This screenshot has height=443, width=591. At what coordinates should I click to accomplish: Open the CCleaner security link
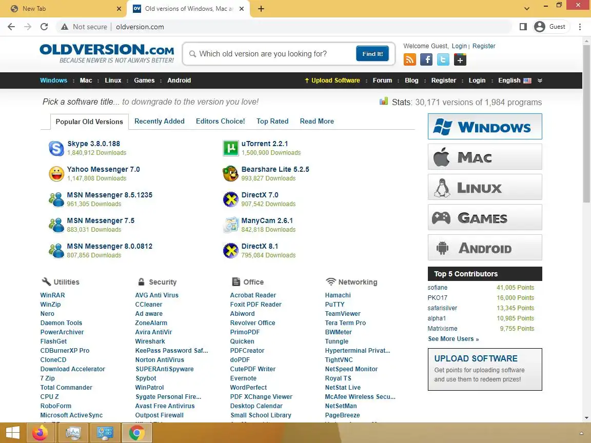(149, 305)
